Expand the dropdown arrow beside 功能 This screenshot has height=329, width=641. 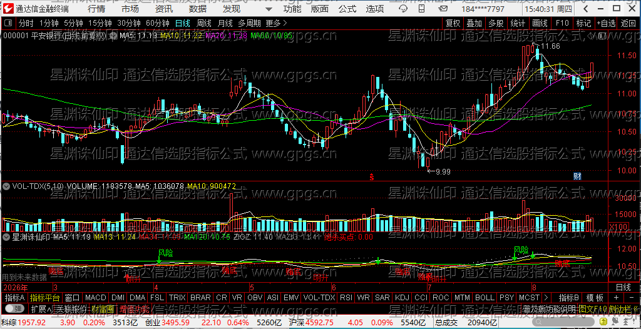268,9
